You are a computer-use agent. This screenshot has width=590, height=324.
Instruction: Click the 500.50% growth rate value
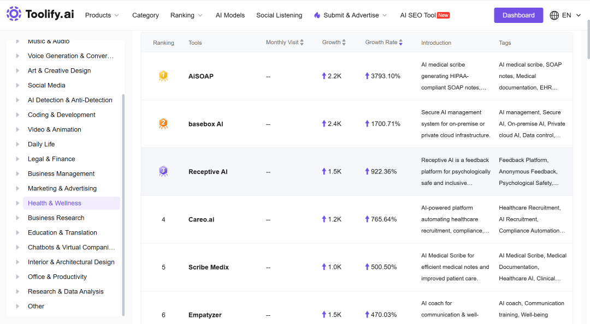[384, 267]
